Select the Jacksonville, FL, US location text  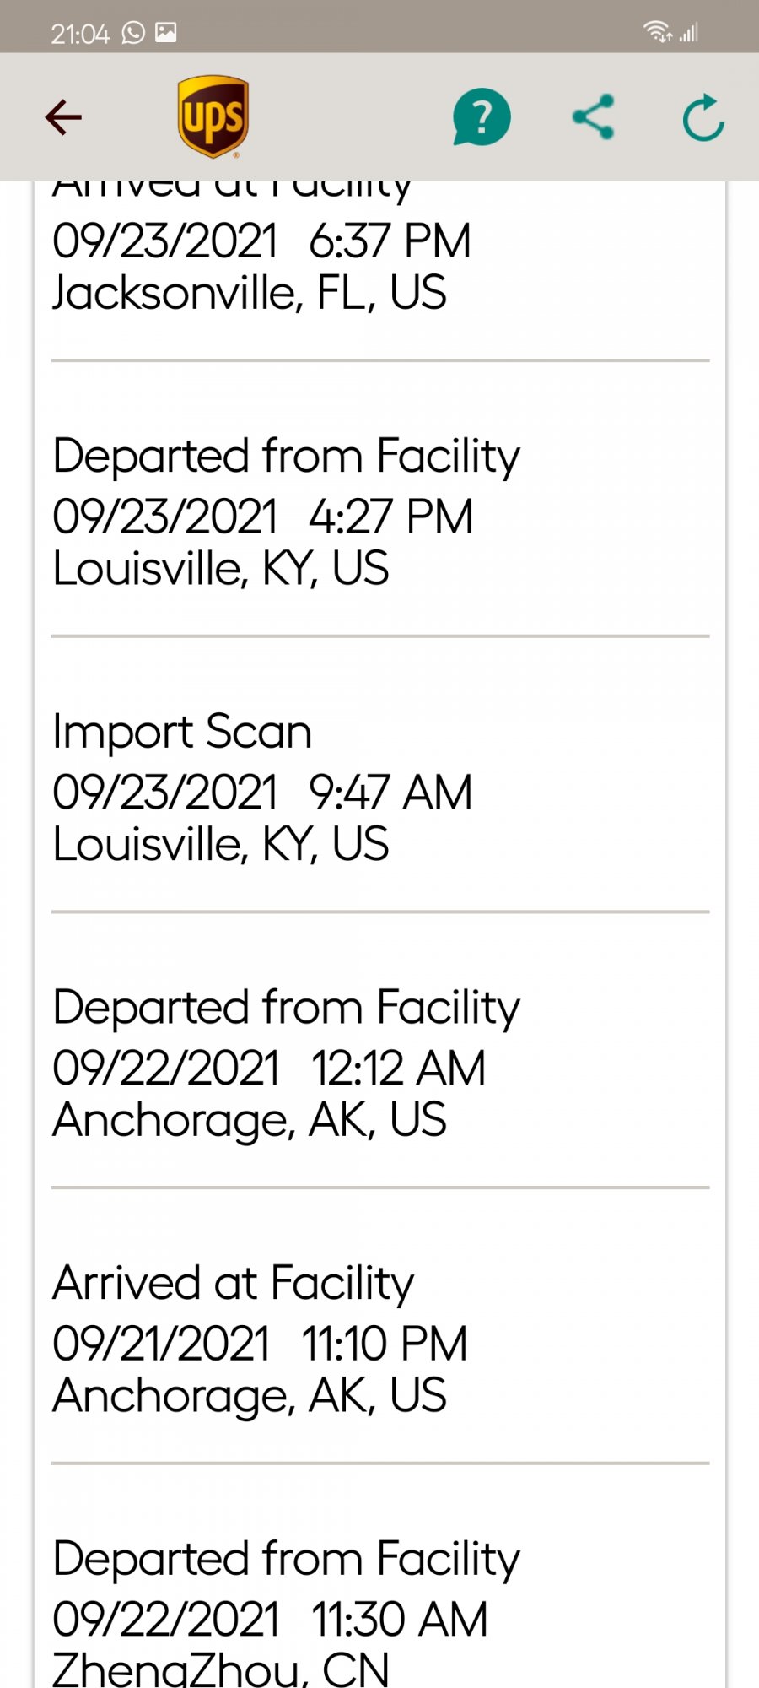[250, 293]
